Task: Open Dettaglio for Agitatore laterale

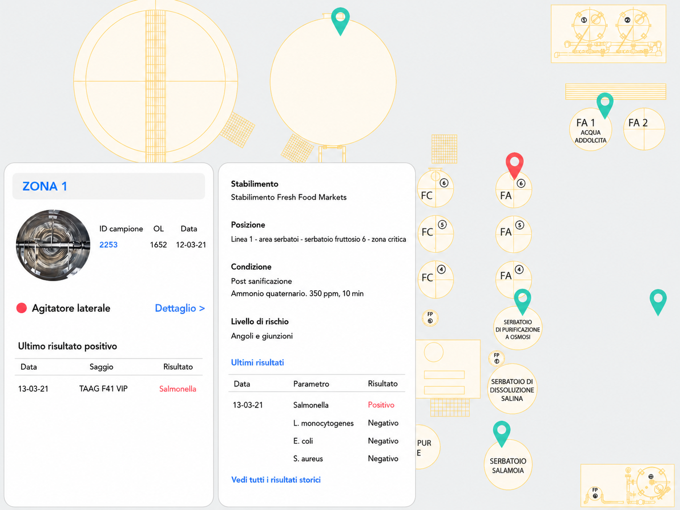Action: 180,308
